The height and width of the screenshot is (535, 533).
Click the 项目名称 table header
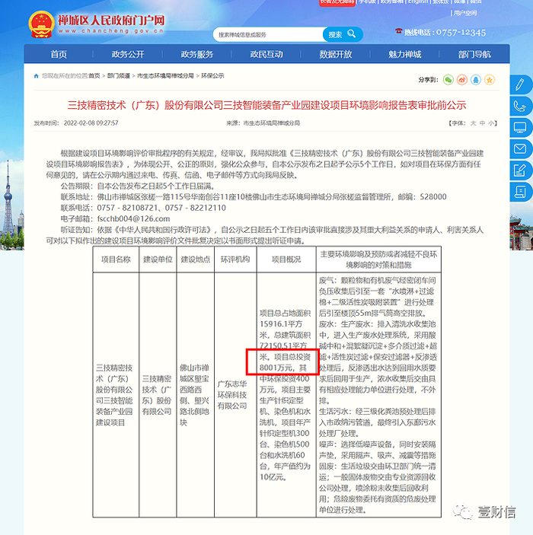[x=116, y=260]
